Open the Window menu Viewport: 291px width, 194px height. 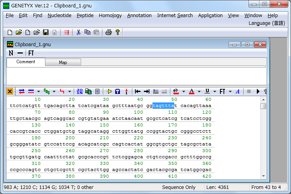(253, 16)
